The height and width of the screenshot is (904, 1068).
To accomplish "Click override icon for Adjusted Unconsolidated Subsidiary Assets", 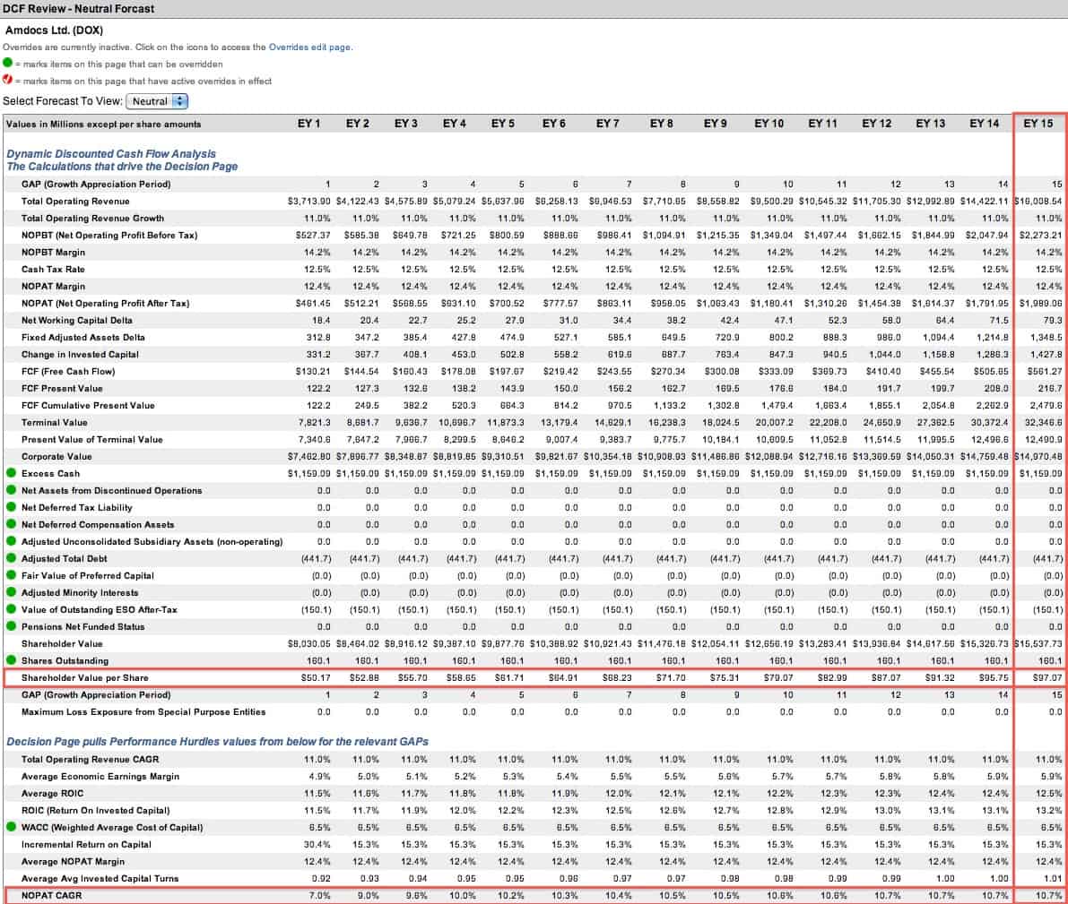I will (10, 540).
